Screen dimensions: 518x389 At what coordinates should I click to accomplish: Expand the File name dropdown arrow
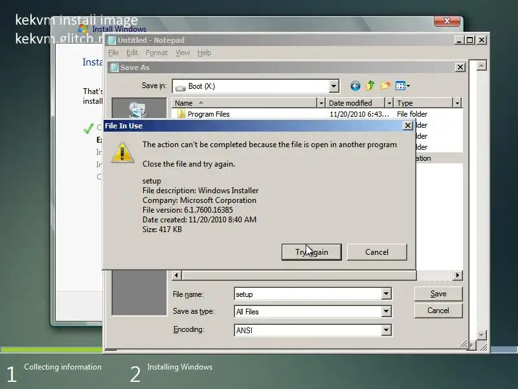coord(386,294)
